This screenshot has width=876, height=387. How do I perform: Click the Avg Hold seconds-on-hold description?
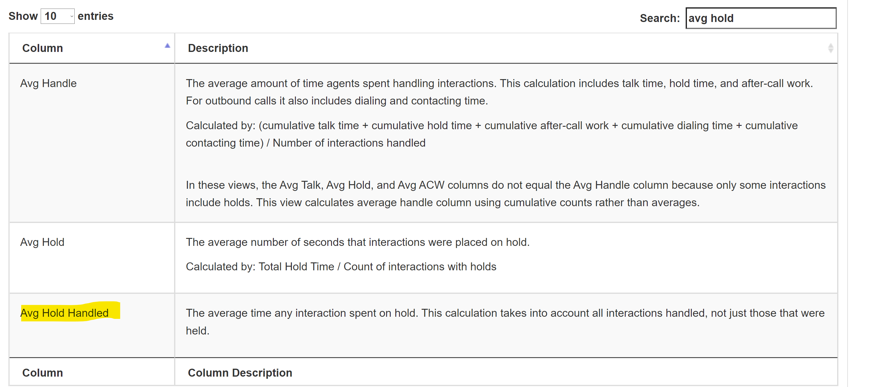click(357, 242)
